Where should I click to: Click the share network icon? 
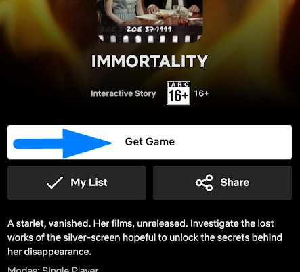[205, 183]
